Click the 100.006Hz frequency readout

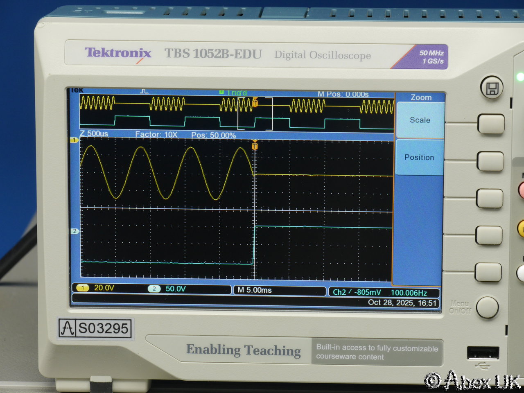(409, 293)
